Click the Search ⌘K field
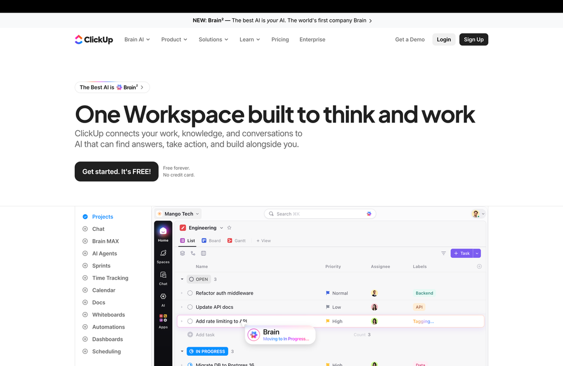 tap(320, 214)
